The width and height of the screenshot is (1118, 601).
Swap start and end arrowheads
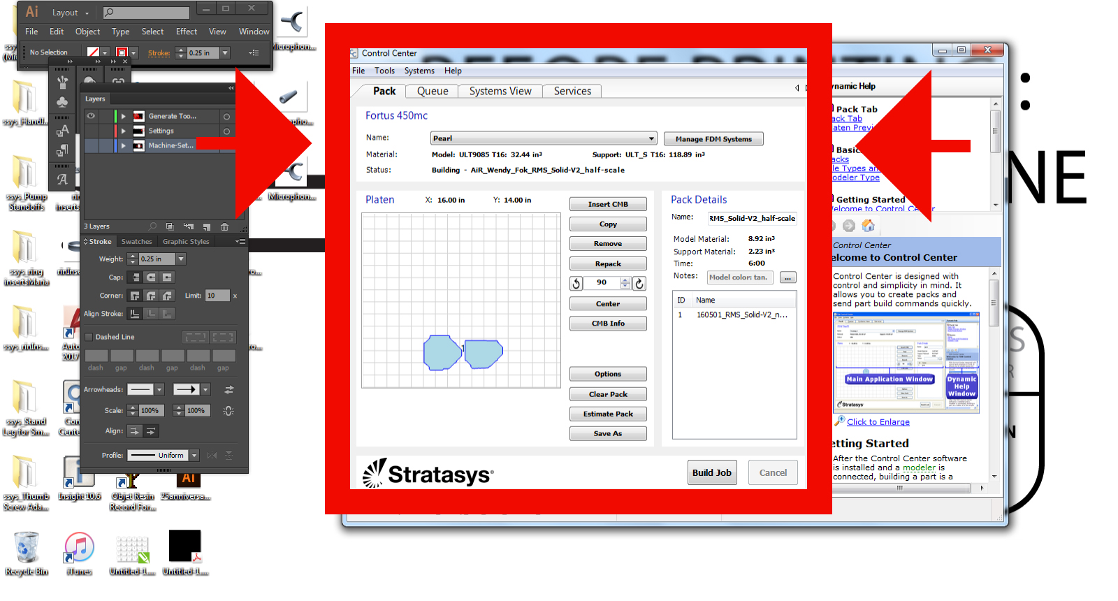(x=228, y=390)
